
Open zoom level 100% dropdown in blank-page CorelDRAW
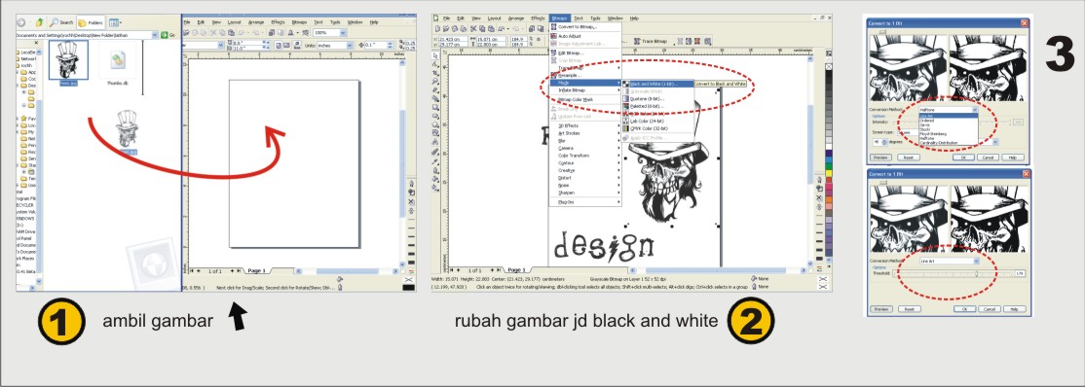[x=343, y=32]
